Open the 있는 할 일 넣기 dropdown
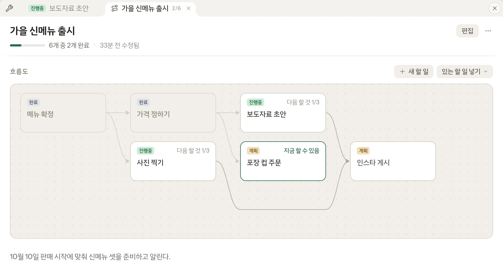Screen dimensions: 503x275 465,71
